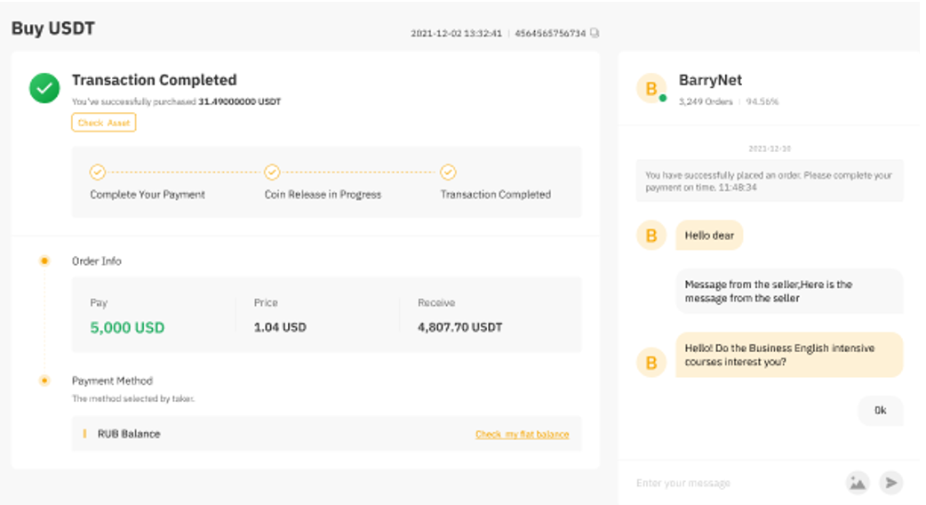The width and height of the screenshot is (926, 505).
Task: Click the image attachment icon in chat
Action: pyautogui.click(x=857, y=483)
